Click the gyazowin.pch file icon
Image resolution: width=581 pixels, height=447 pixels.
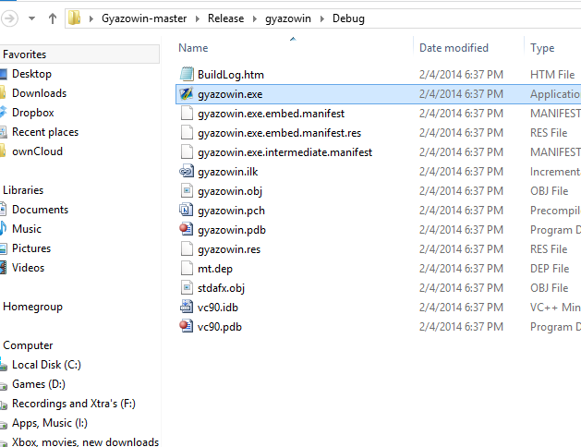pos(186,211)
